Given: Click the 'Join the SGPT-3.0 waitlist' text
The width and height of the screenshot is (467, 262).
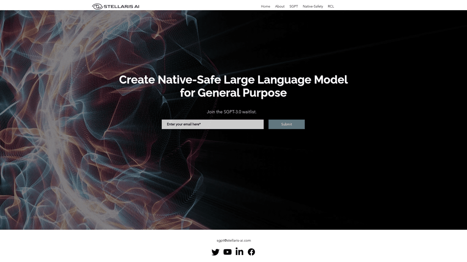Looking at the screenshot, I should [x=231, y=112].
